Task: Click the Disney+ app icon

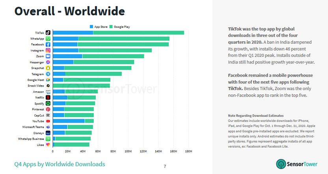Action: coord(48,133)
